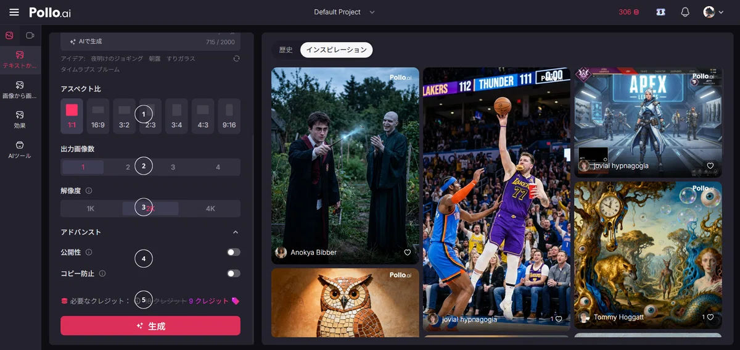This screenshot has width=740, height=350.
Task: Open the surreal clock painting by Tommy Hoggatt
Action: click(648, 255)
